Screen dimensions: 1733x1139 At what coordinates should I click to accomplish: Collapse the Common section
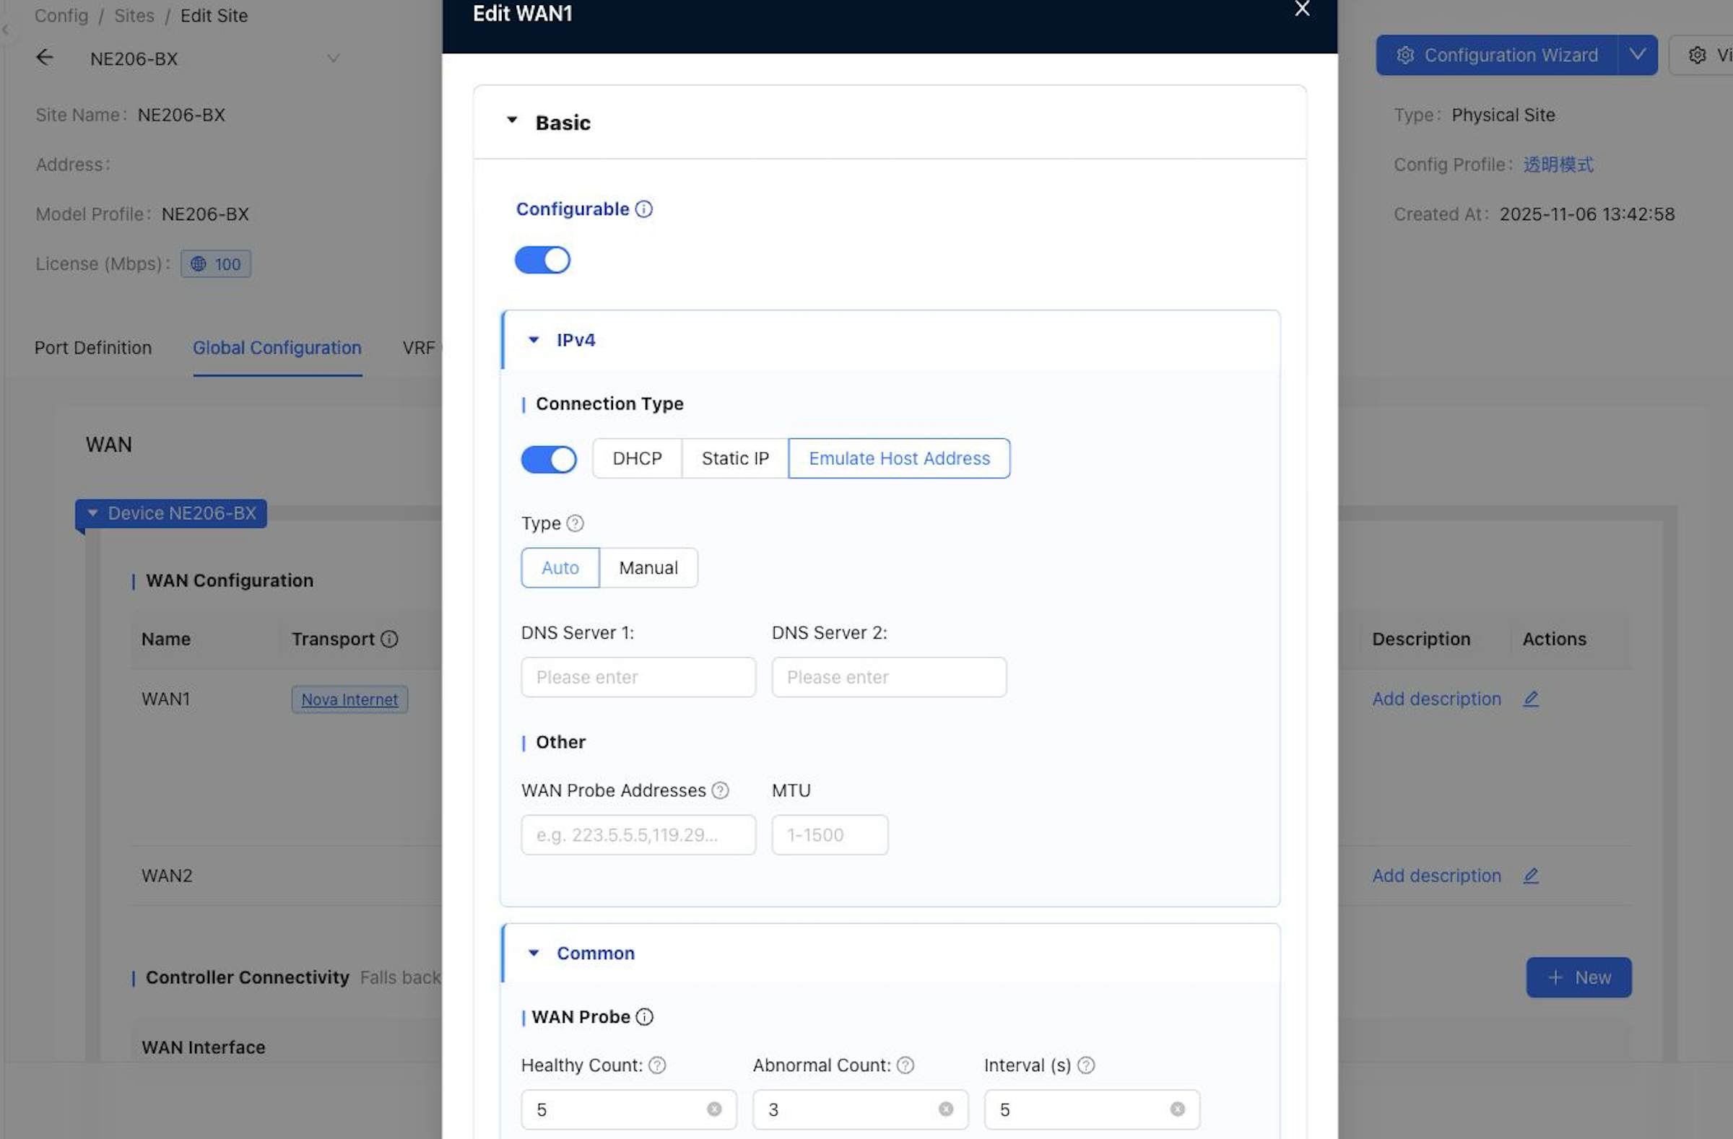coord(534,953)
